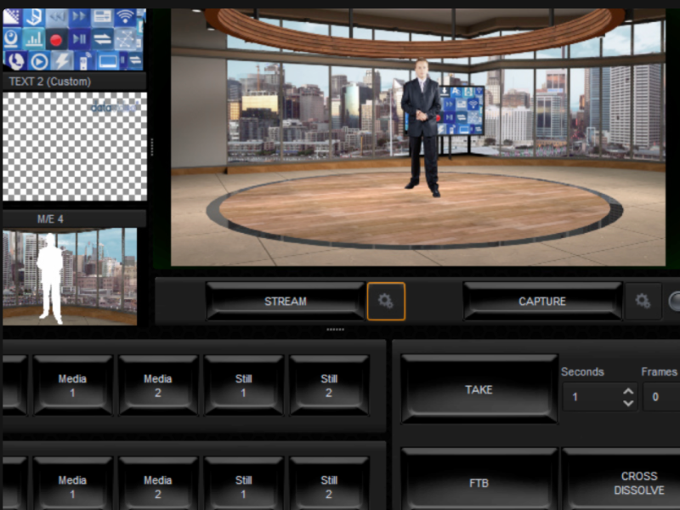
Task: Increase Seconds with the up arrow
Action: 628,392
